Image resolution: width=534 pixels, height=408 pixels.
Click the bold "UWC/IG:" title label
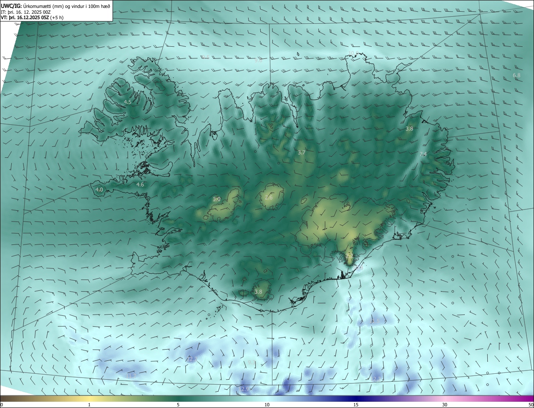click(11, 5)
